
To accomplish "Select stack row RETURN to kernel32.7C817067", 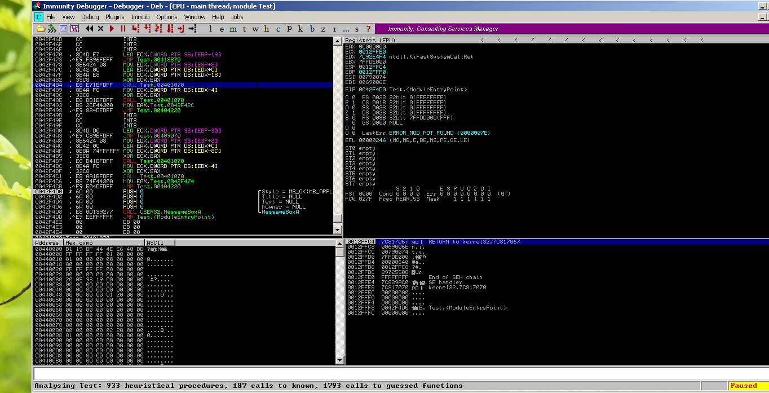I will [x=474, y=242].
